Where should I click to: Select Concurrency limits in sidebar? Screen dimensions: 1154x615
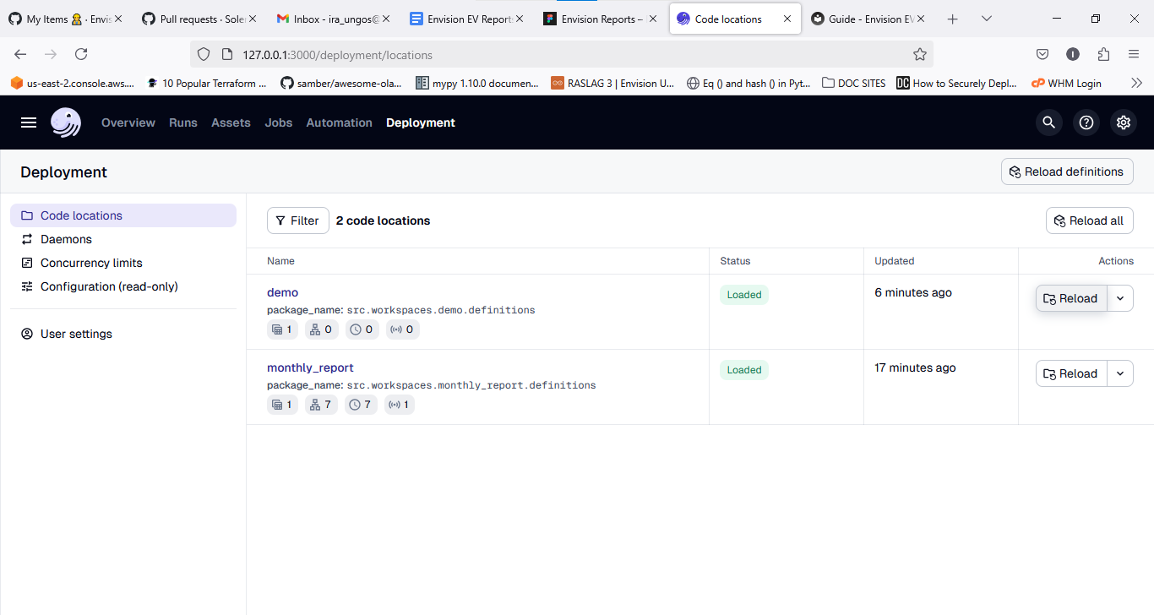coord(123,263)
